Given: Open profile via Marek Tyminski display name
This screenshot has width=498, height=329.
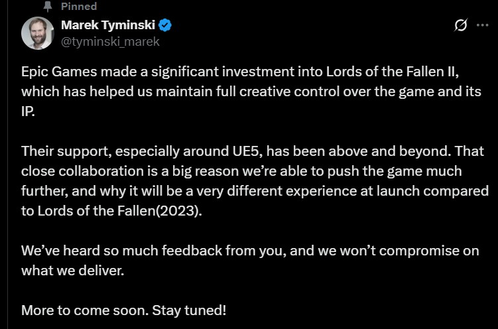Looking at the screenshot, I should (x=108, y=25).
